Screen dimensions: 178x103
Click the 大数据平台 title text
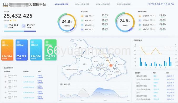(x=38, y=4)
